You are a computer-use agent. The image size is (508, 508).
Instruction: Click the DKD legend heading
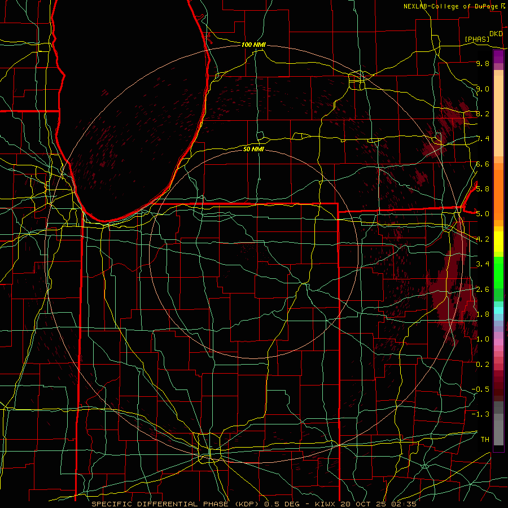click(496, 34)
